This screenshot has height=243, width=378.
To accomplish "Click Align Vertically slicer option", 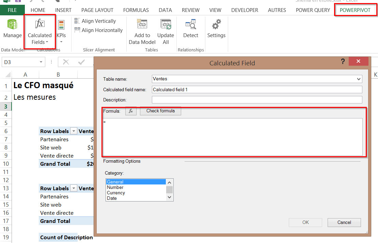I will pos(95,21).
